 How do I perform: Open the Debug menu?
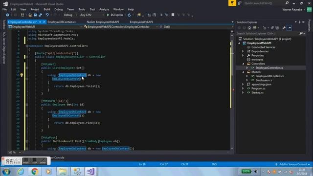tap(59, 9)
